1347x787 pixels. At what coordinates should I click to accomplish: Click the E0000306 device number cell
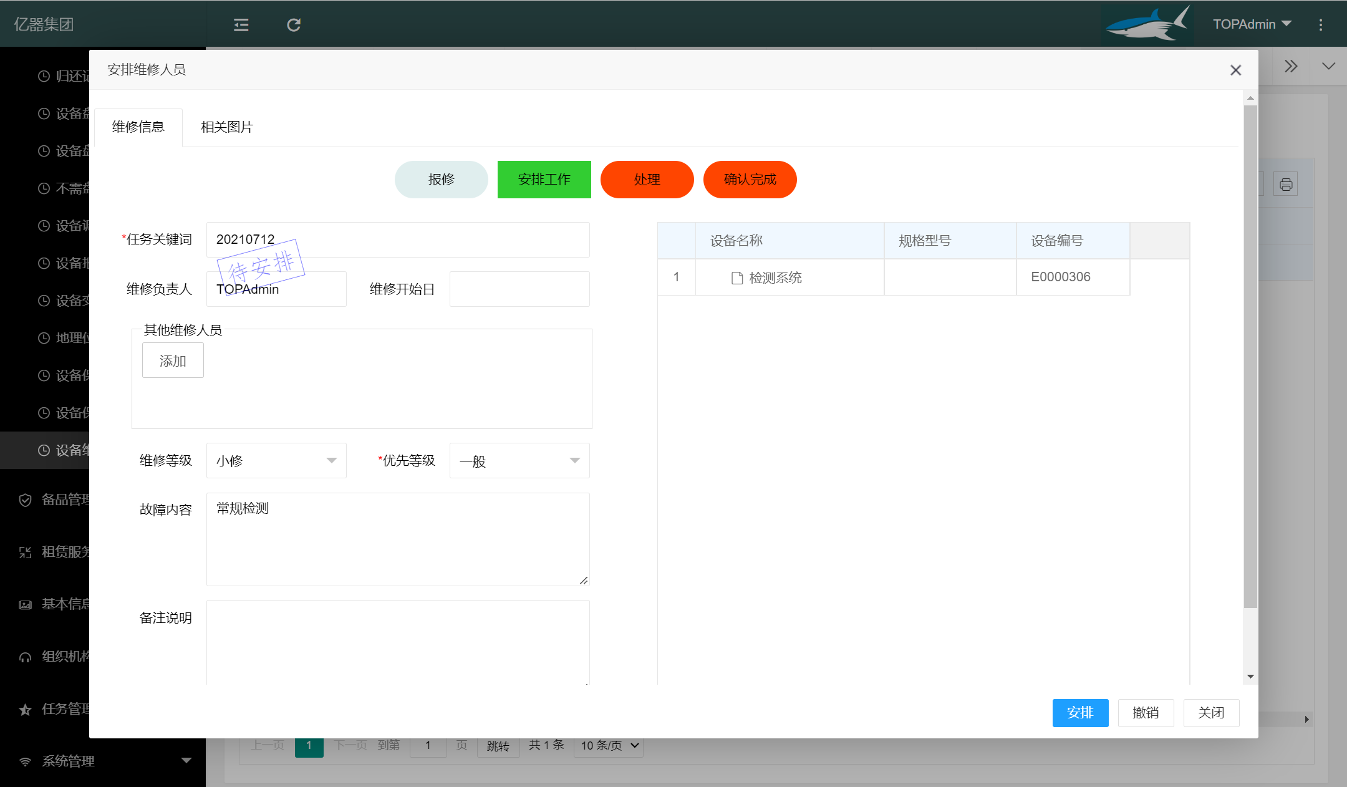1073,278
